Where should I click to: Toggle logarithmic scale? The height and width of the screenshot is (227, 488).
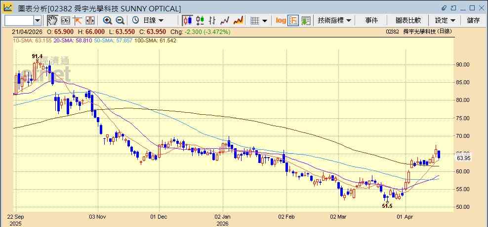point(281,21)
